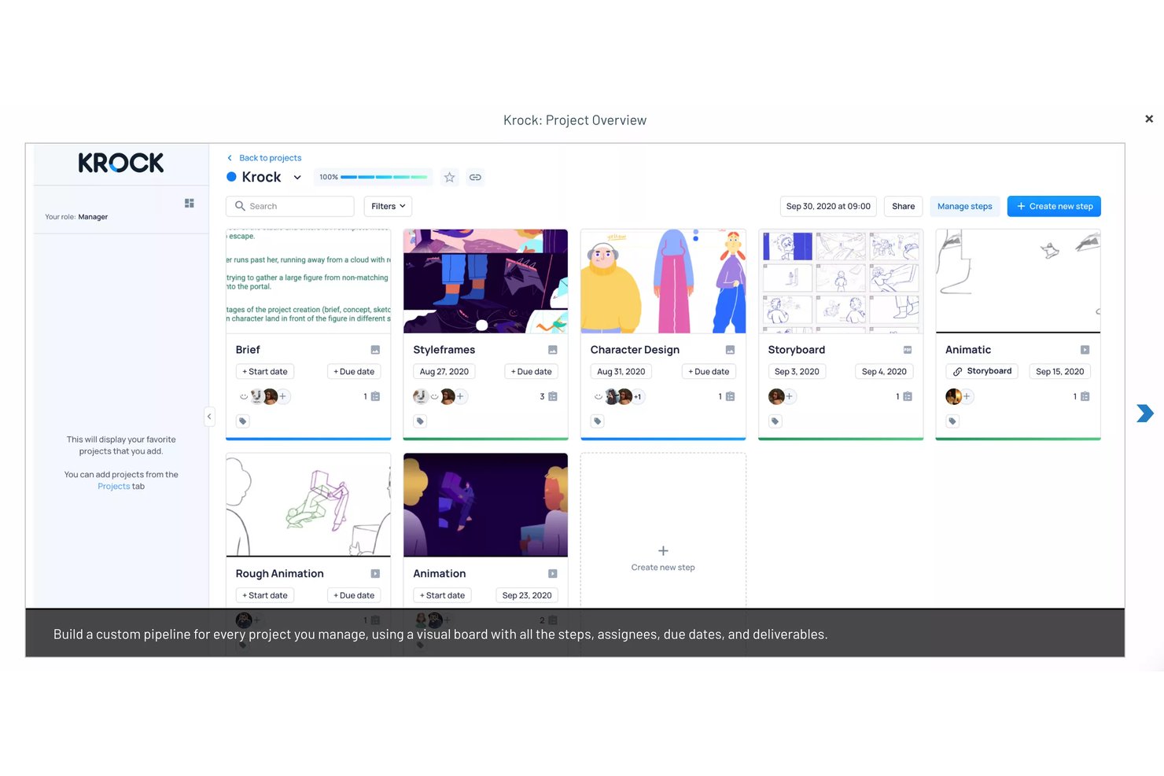Screen dimensions: 1164x776
Task: Click the video type icon on Animation card
Action: [x=553, y=574]
